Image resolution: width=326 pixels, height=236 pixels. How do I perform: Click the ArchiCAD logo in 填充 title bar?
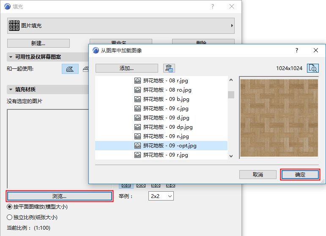pyautogui.click(x=7, y=7)
